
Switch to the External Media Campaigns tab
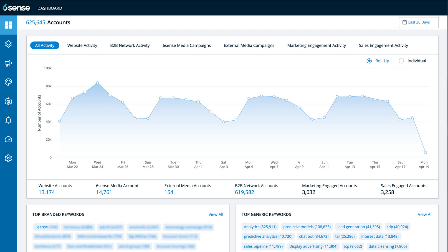[249, 45]
